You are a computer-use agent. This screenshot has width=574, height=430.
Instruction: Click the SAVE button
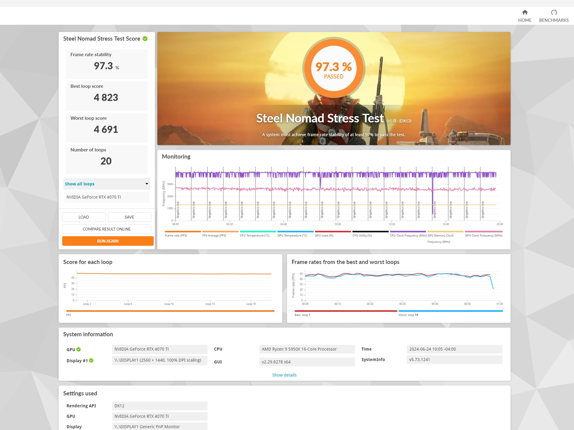click(129, 217)
